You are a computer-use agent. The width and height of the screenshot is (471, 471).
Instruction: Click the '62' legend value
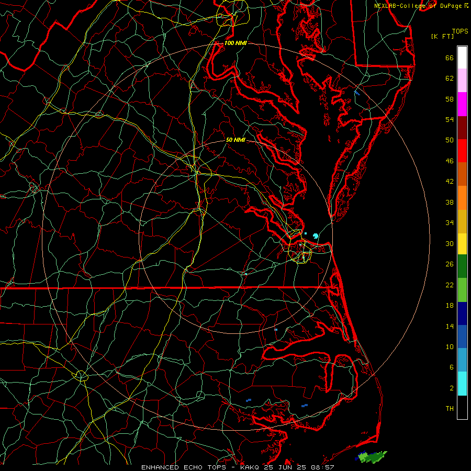450,78
